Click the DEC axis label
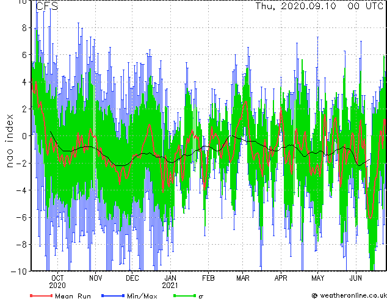Image resolution: width=387 pixels, height=299 pixels. 132,278
